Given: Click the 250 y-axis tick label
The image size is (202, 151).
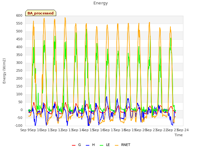Looking at the screenshot, I should [x=19, y=70].
